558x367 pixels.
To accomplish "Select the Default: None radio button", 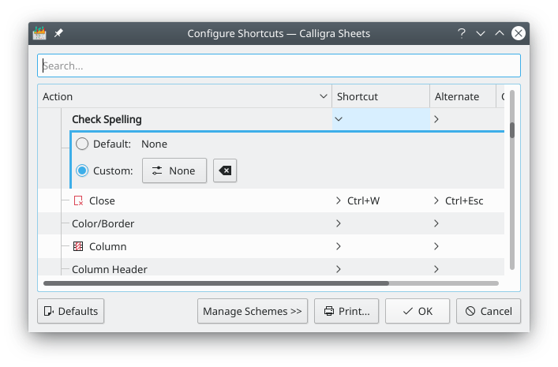I will click(x=82, y=144).
